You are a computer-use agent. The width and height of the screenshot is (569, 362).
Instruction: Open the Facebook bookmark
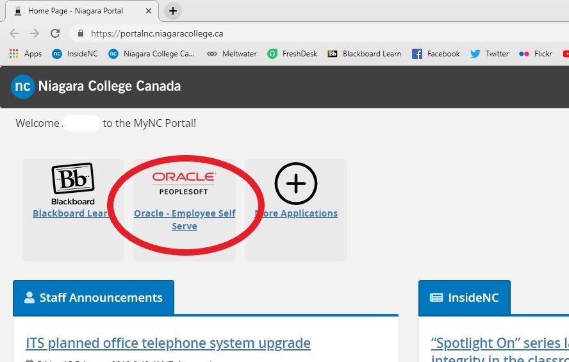436,54
